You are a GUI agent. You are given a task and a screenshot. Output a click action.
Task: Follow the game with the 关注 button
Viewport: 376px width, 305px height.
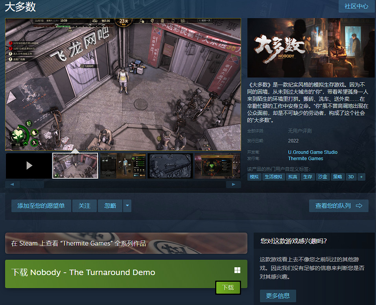pyautogui.click(x=84, y=206)
